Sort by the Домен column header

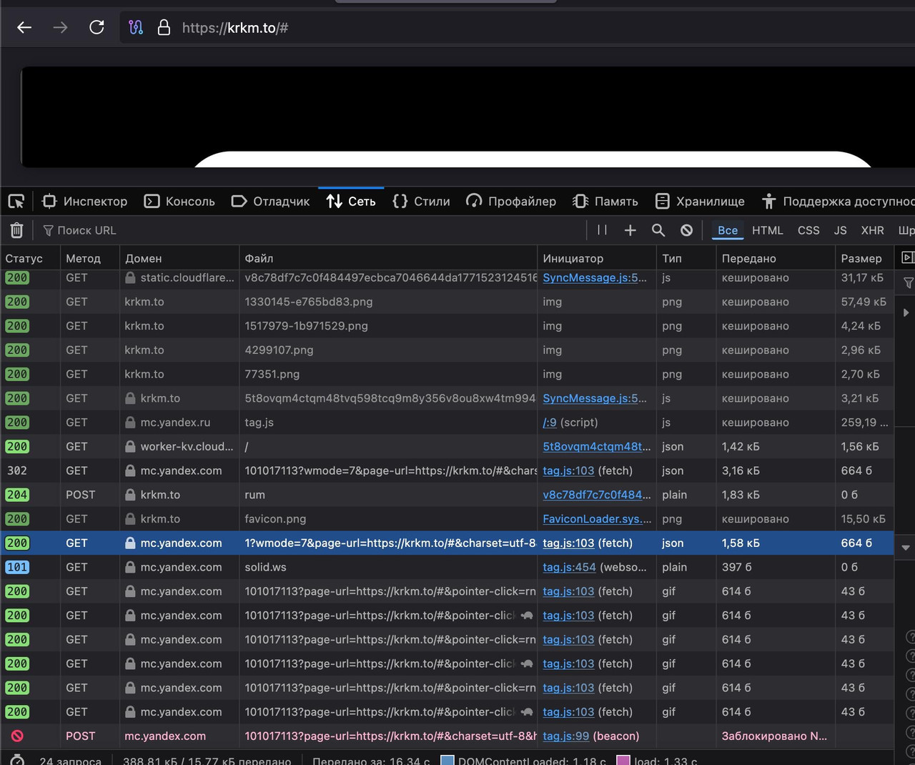click(x=179, y=258)
